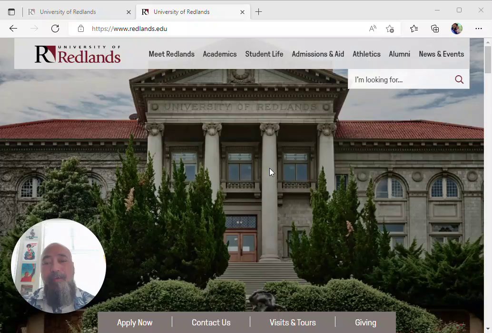
Task: Click the profile avatar in the toolbar
Action: point(456,29)
